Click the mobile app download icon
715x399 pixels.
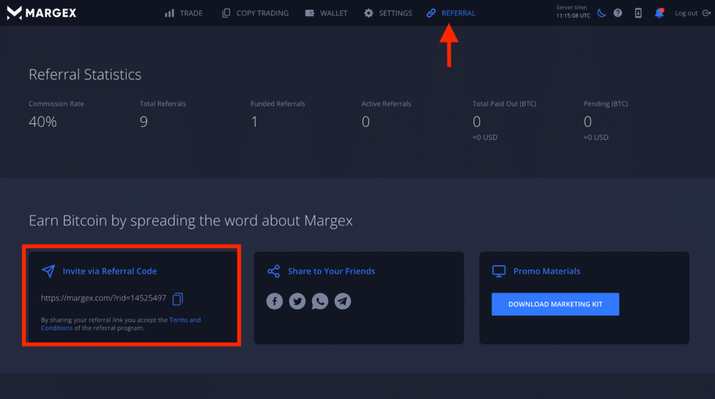[x=638, y=12]
